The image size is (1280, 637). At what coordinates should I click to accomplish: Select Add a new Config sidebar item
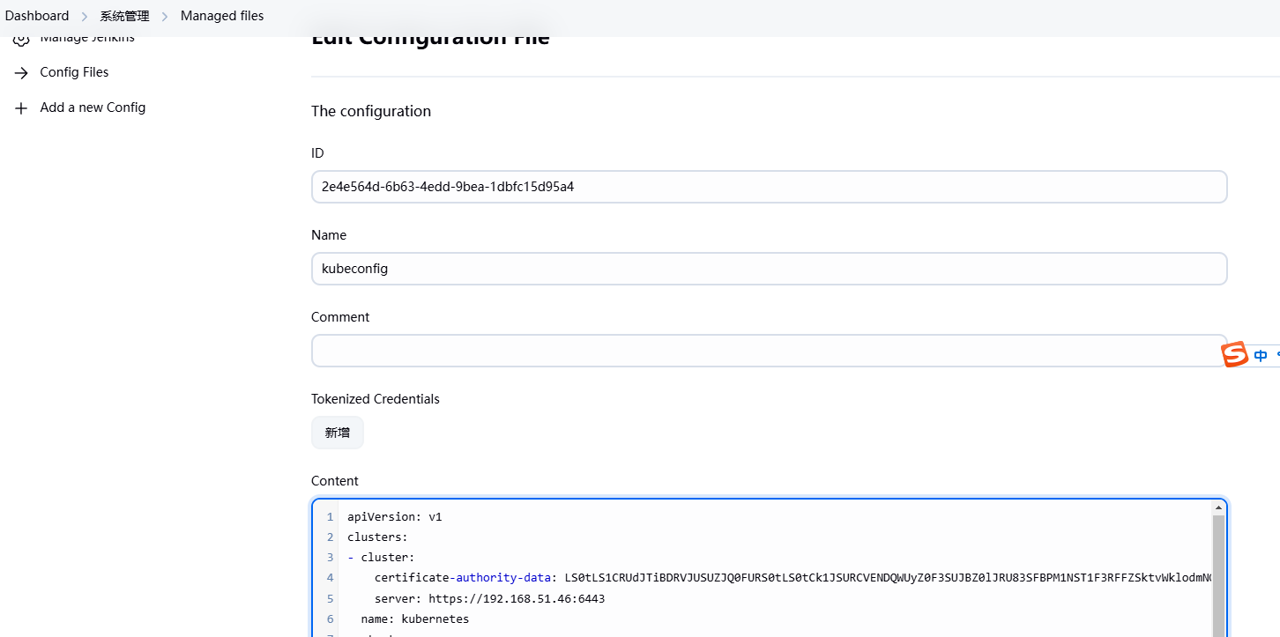tap(93, 107)
